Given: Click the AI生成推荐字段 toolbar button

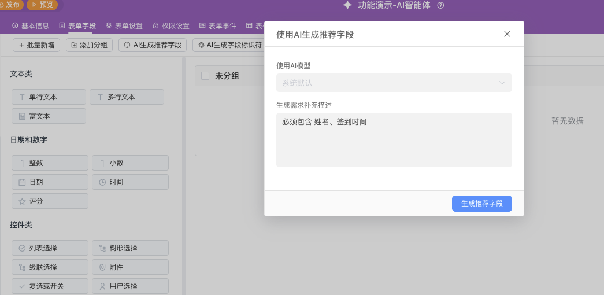Looking at the screenshot, I should click(x=153, y=45).
